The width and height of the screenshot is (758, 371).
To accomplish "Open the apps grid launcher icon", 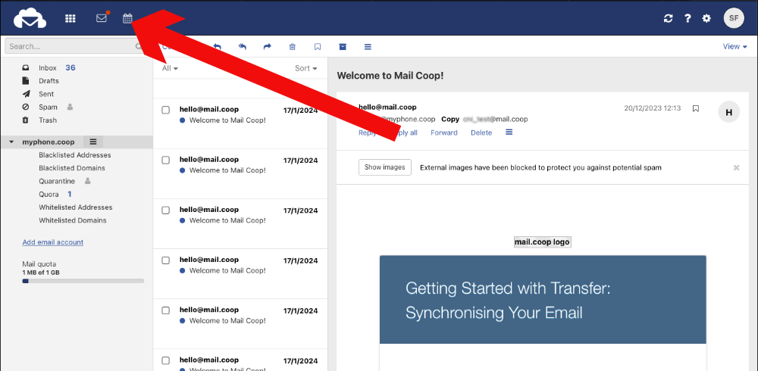I will coord(70,18).
